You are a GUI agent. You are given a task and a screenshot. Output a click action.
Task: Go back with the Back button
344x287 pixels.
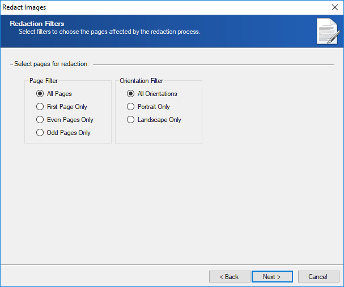[x=230, y=277]
